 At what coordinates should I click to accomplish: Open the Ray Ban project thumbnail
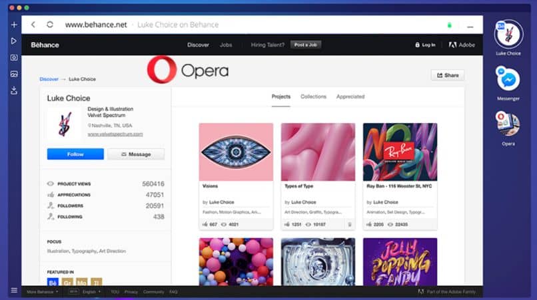click(x=400, y=152)
